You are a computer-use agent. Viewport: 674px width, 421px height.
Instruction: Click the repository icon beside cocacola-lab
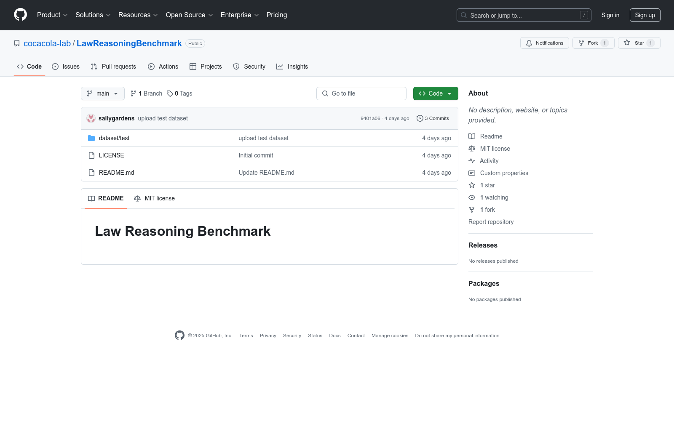coord(17,43)
